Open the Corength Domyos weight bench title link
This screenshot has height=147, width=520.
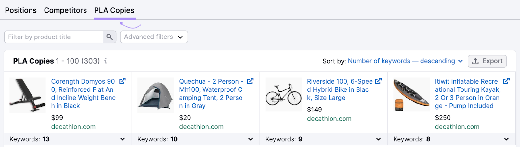[83, 93]
